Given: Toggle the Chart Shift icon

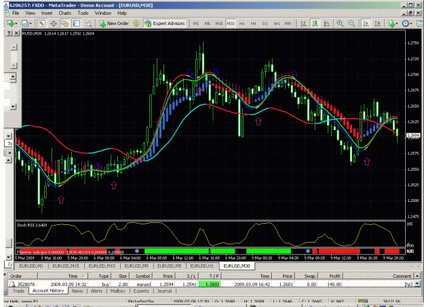Looking at the screenshot, I should 378,24.
